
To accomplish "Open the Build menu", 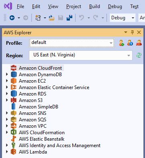I will pos(94,6).
